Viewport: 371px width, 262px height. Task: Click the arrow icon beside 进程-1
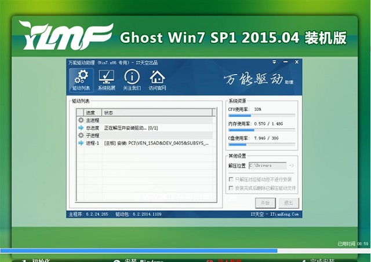81,143
